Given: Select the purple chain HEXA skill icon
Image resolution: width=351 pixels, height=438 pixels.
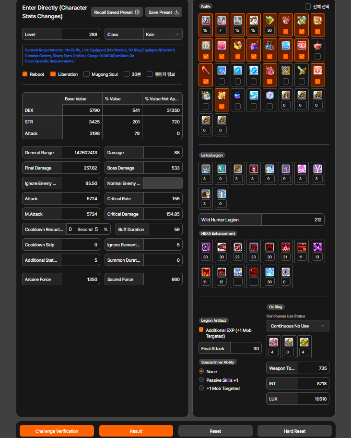Looking at the screenshot, I should [x=206, y=247].
